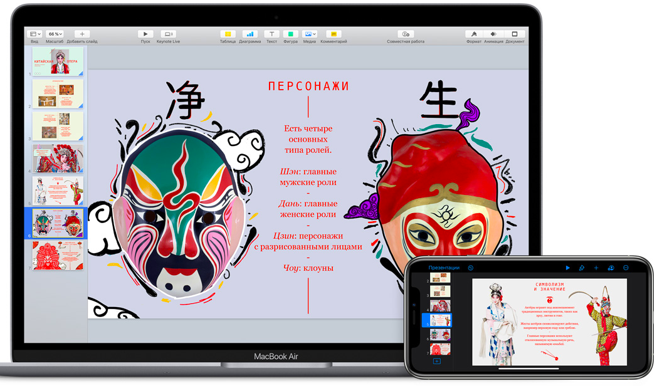Select slide 4 thumbnail in MacBook navigator
This screenshot has width=662, height=386.
click(x=58, y=158)
